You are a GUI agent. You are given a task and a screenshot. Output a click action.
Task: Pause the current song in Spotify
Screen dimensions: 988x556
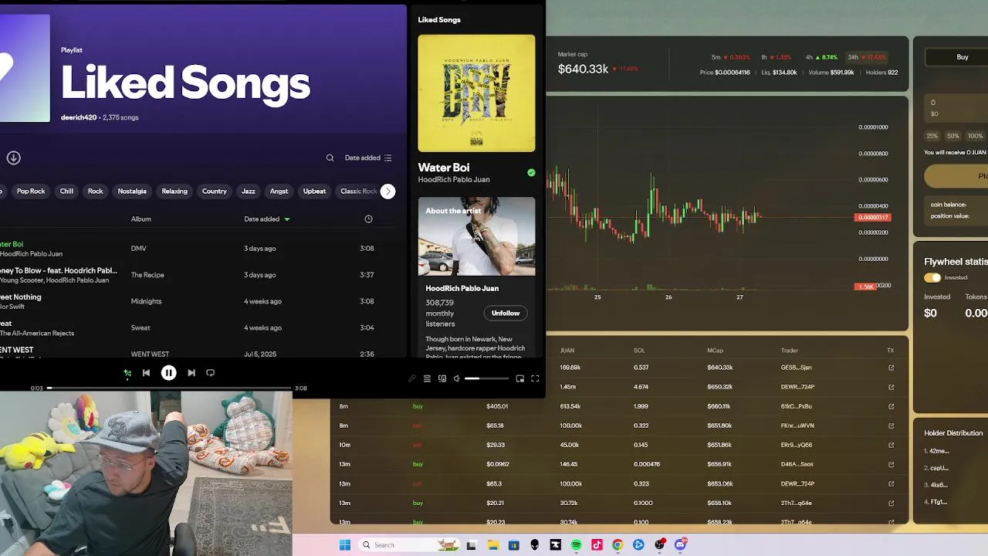click(x=168, y=373)
